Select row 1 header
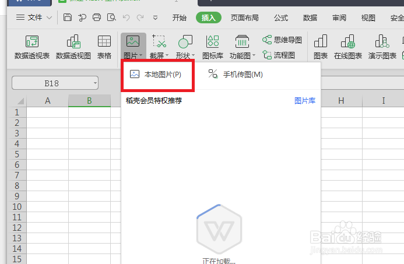Viewport: 404px width, 264px height. [17, 112]
